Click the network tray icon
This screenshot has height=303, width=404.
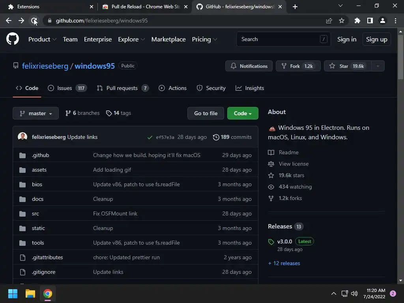pyautogui.click(x=344, y=294)
